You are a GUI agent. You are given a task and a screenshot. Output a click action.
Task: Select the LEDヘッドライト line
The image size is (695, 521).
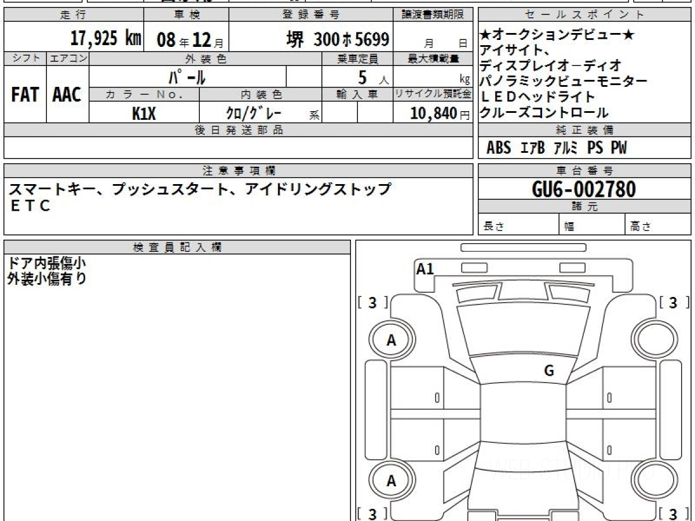(538, 97)
